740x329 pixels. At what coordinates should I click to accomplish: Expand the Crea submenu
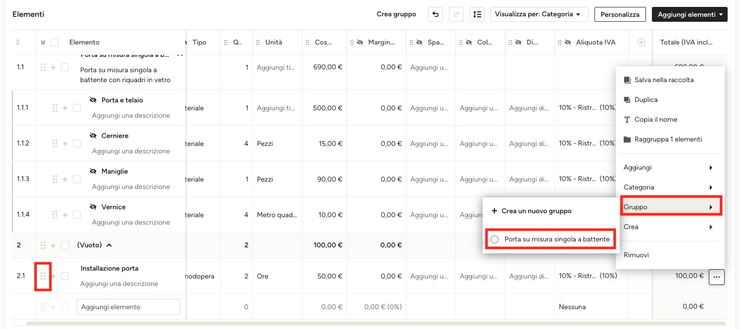click(670, 227)
